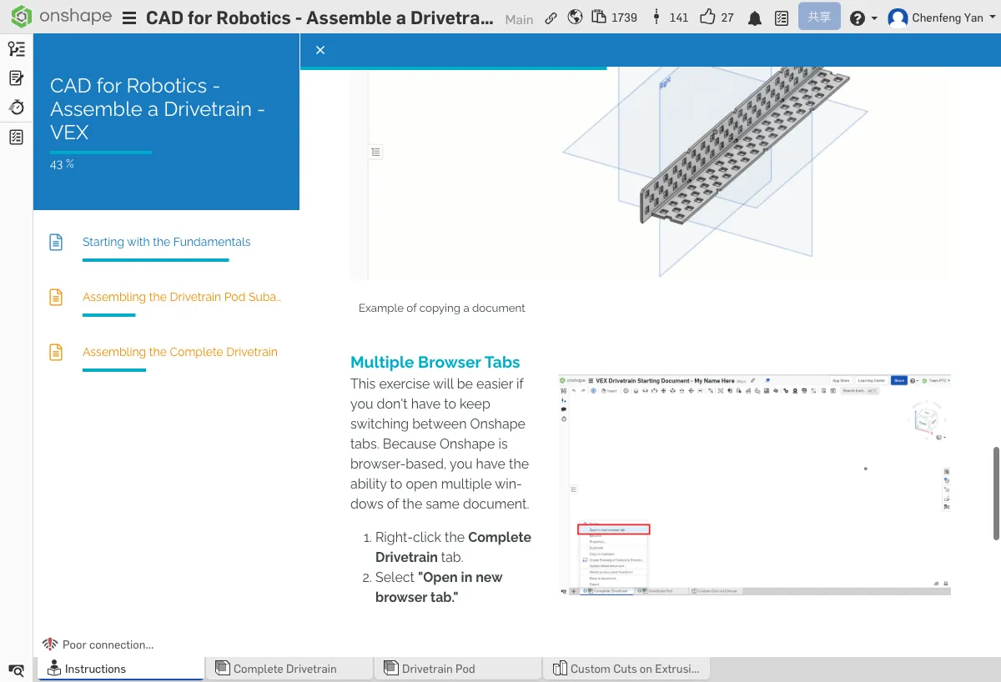Click the vertical scrollbar thumb on the right
Viewport: 1001px width, 682px height.
[995, 493]
